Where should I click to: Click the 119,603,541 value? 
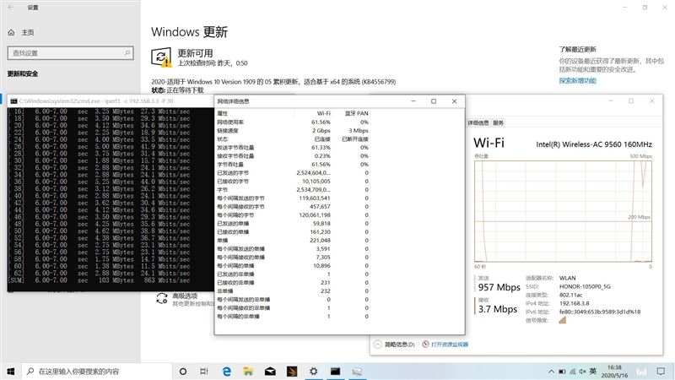click(315, 198)
